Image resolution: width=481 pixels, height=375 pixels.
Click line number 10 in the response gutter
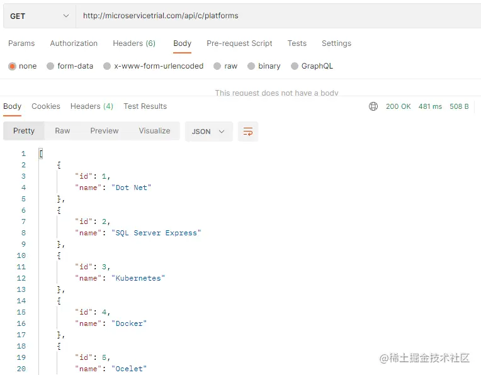click(21, 255)
